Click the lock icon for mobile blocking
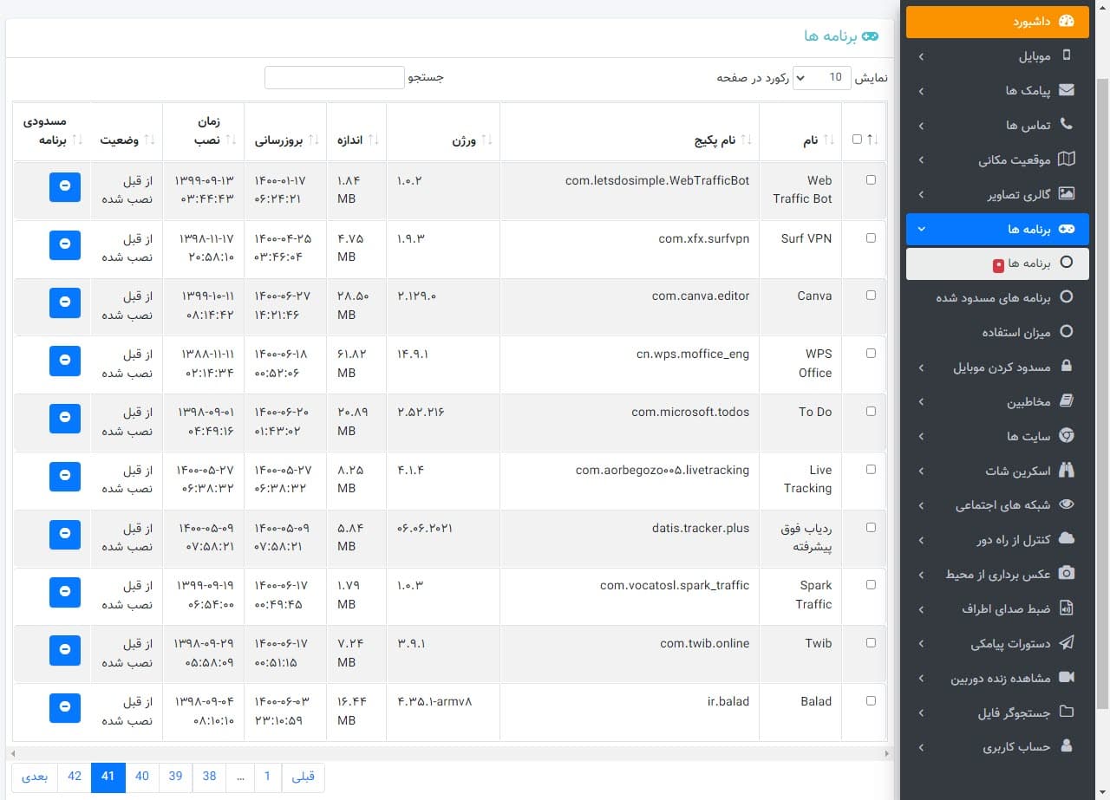 tap(1067, 367)
